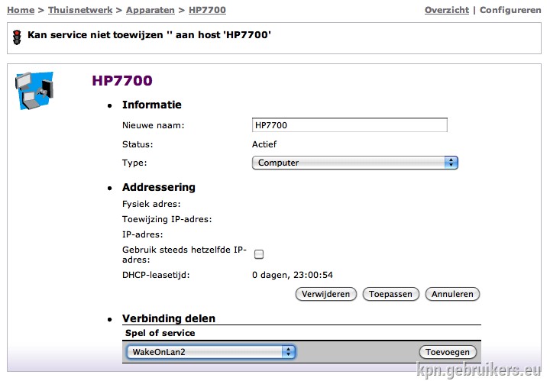This screenshot has width=550, height=381.
Task: Go to the Home breadcrumb link
Action: (x=21, y=10)
